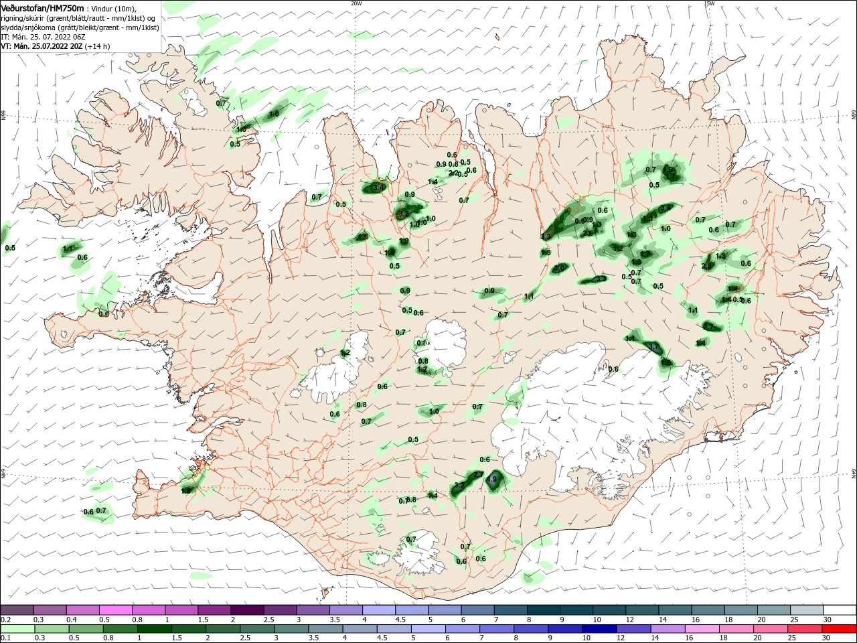The width and height of the screenshot is (857, 643).
Task: Pick the white swatch ending the upper legend
Action: (x=840, y=610)
